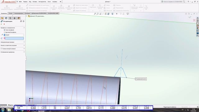This screenshot has height=112, width=199.
Task: Switch to the DimXpert ribbon tab
Action: click(x=27, y=13)
